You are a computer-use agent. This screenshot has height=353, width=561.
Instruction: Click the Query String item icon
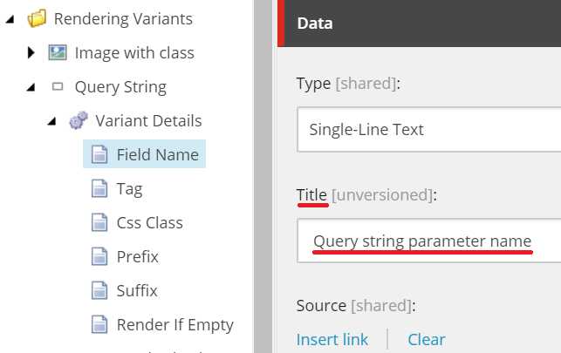point(58,86)
